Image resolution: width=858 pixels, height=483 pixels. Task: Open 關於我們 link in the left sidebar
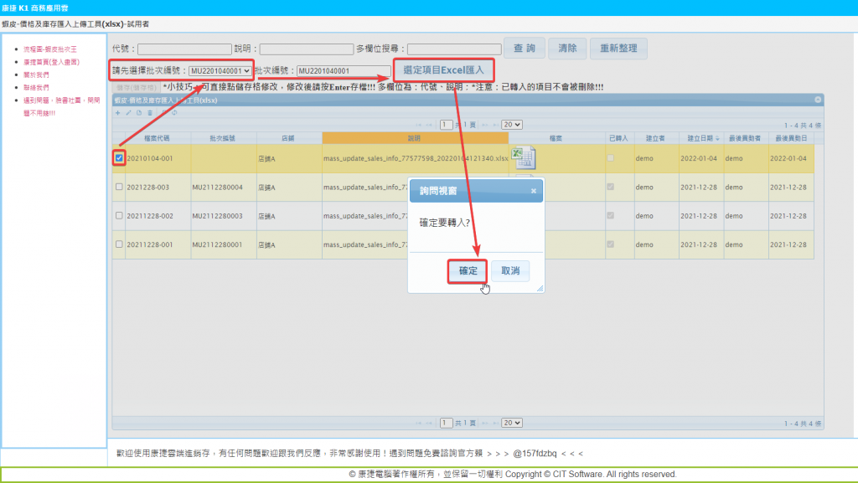coord(36,75)
